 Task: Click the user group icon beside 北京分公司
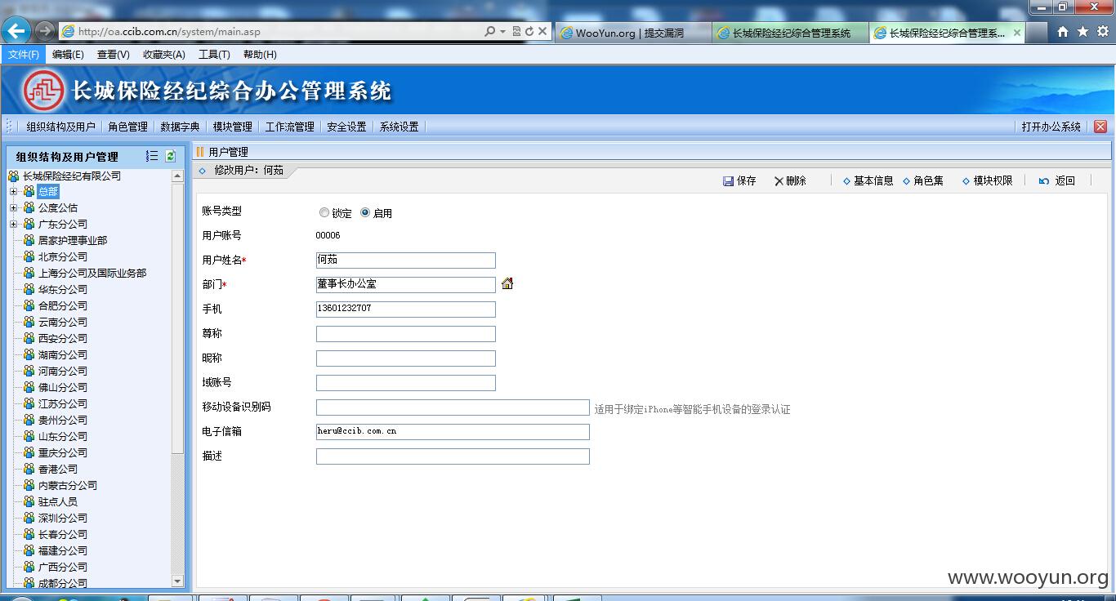click(x=29, y=256)
